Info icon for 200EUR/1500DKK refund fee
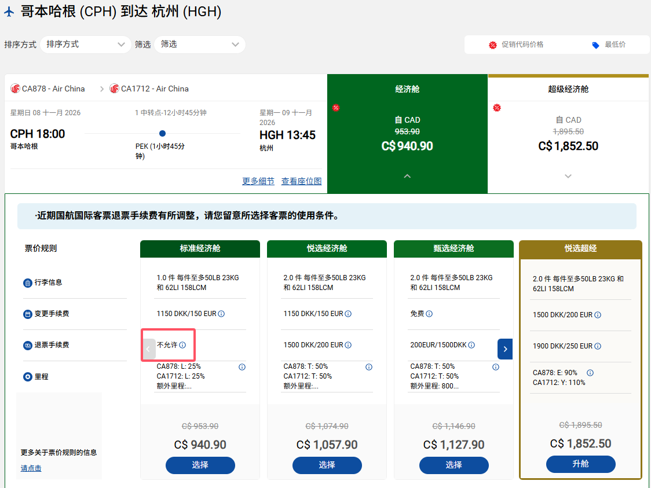 pyautogui.click(x=471, y=345)
